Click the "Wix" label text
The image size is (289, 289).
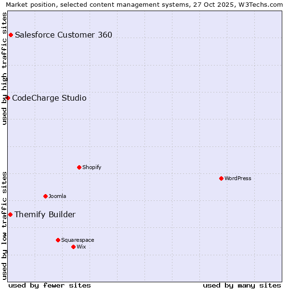click(81, 247)
